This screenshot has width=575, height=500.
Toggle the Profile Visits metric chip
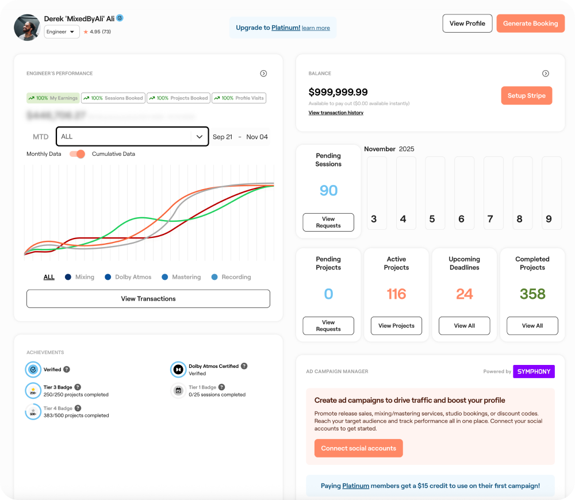[x=239, y=98]
